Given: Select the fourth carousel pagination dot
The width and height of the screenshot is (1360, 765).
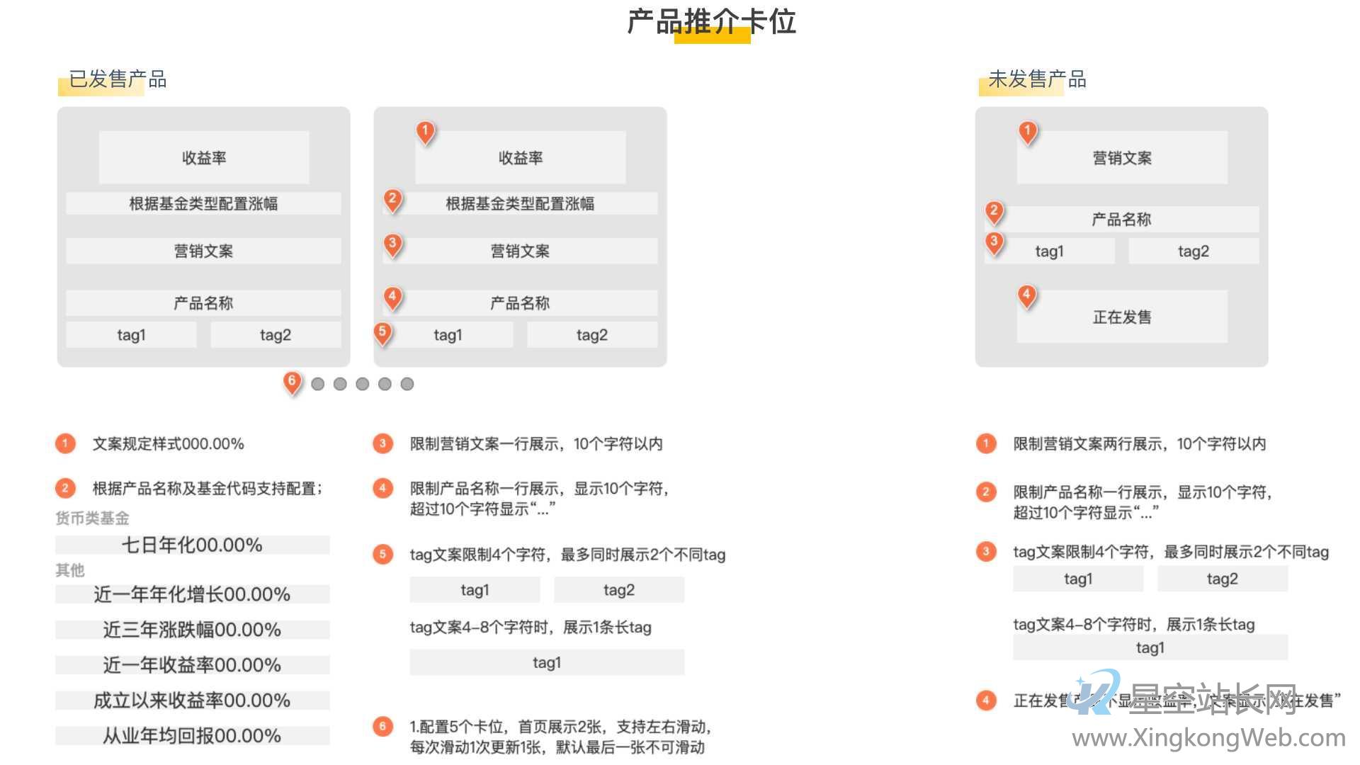Looking at the screenshot, I should pyautogui.click(x=385, y=384).
